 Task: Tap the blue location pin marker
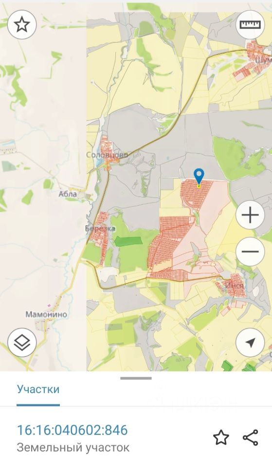(199, 176)
